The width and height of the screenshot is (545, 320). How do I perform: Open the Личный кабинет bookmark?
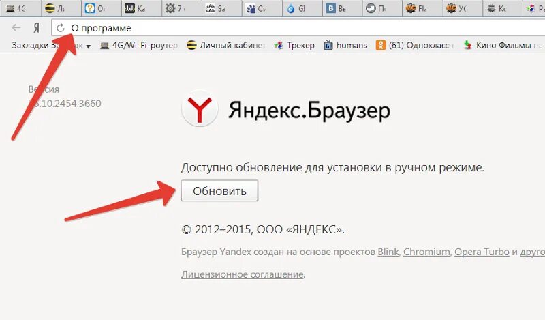click(x=226, y=45)
